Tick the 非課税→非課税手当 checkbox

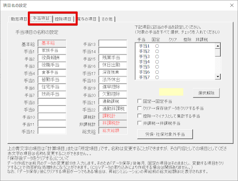pos(139,123)
